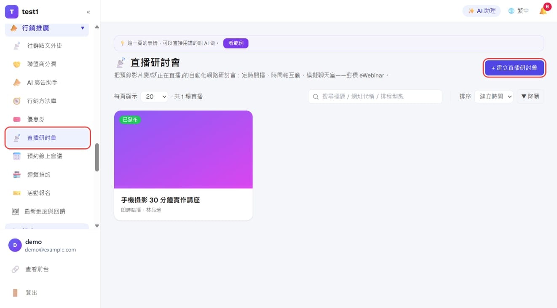Screen dimensions: 557x308
Task: Click the door icon beside 登出
Action: coord(15,293)
